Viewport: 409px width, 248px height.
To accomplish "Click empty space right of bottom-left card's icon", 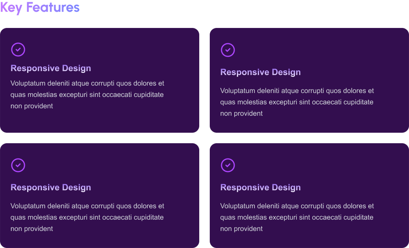I will 109,165.
